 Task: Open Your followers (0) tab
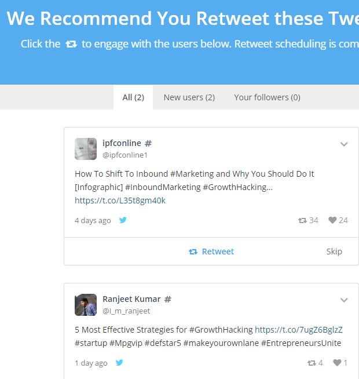coord(267,97)
